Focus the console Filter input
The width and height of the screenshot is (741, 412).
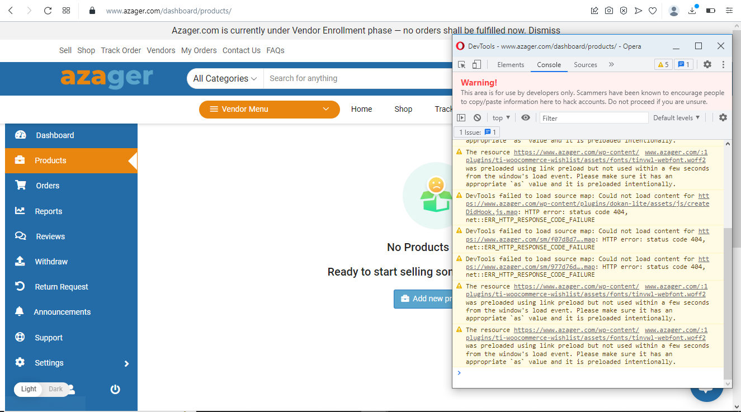click(x=593, y=118)
